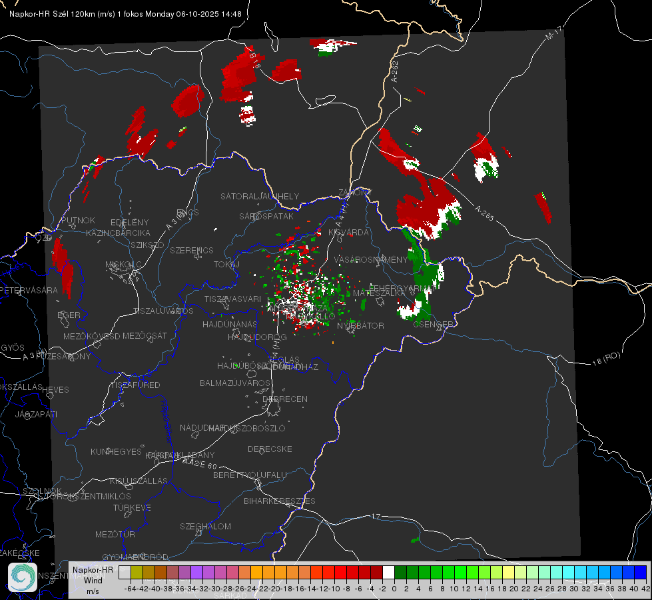This screenshot has width=652, height=600.
Task: Click the blue 'Hajdú-Bihar' county label
Action: pyautogui.click(x=166, y=422)
